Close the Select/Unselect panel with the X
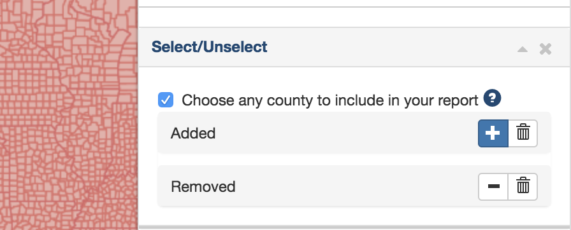 545,49
